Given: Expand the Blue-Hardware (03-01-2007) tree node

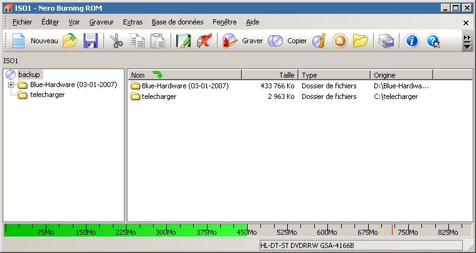Looking at the screenshot, I should click(11, 85).
